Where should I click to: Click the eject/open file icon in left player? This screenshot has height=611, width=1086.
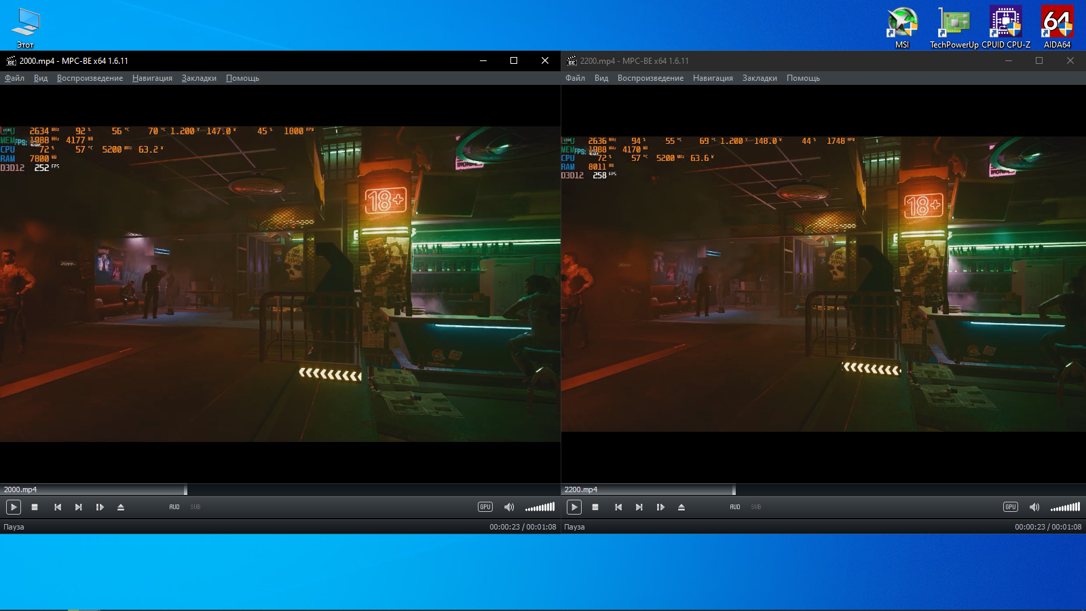point(121,507)
